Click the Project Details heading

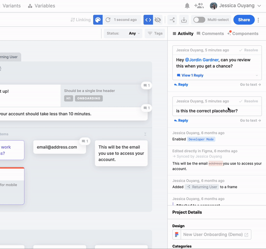(187, 212)
